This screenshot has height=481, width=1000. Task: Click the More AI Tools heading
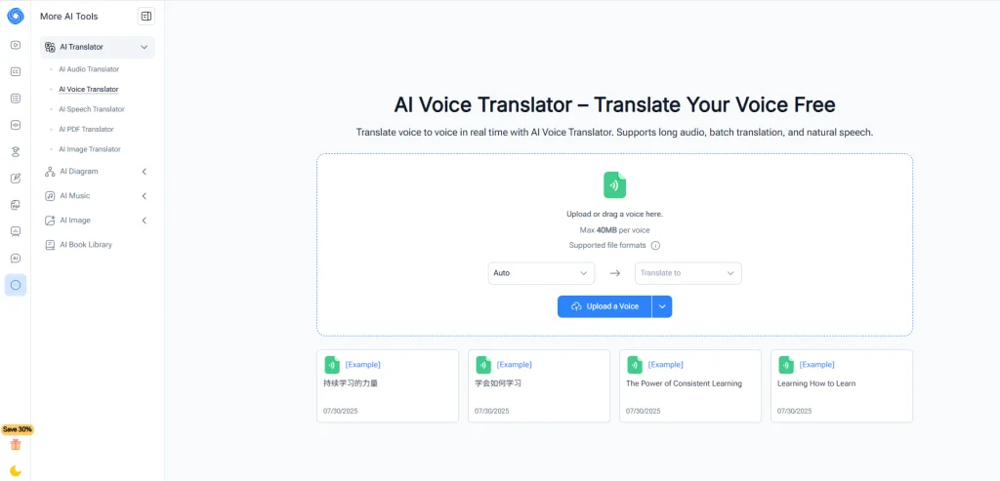point(69,17)
